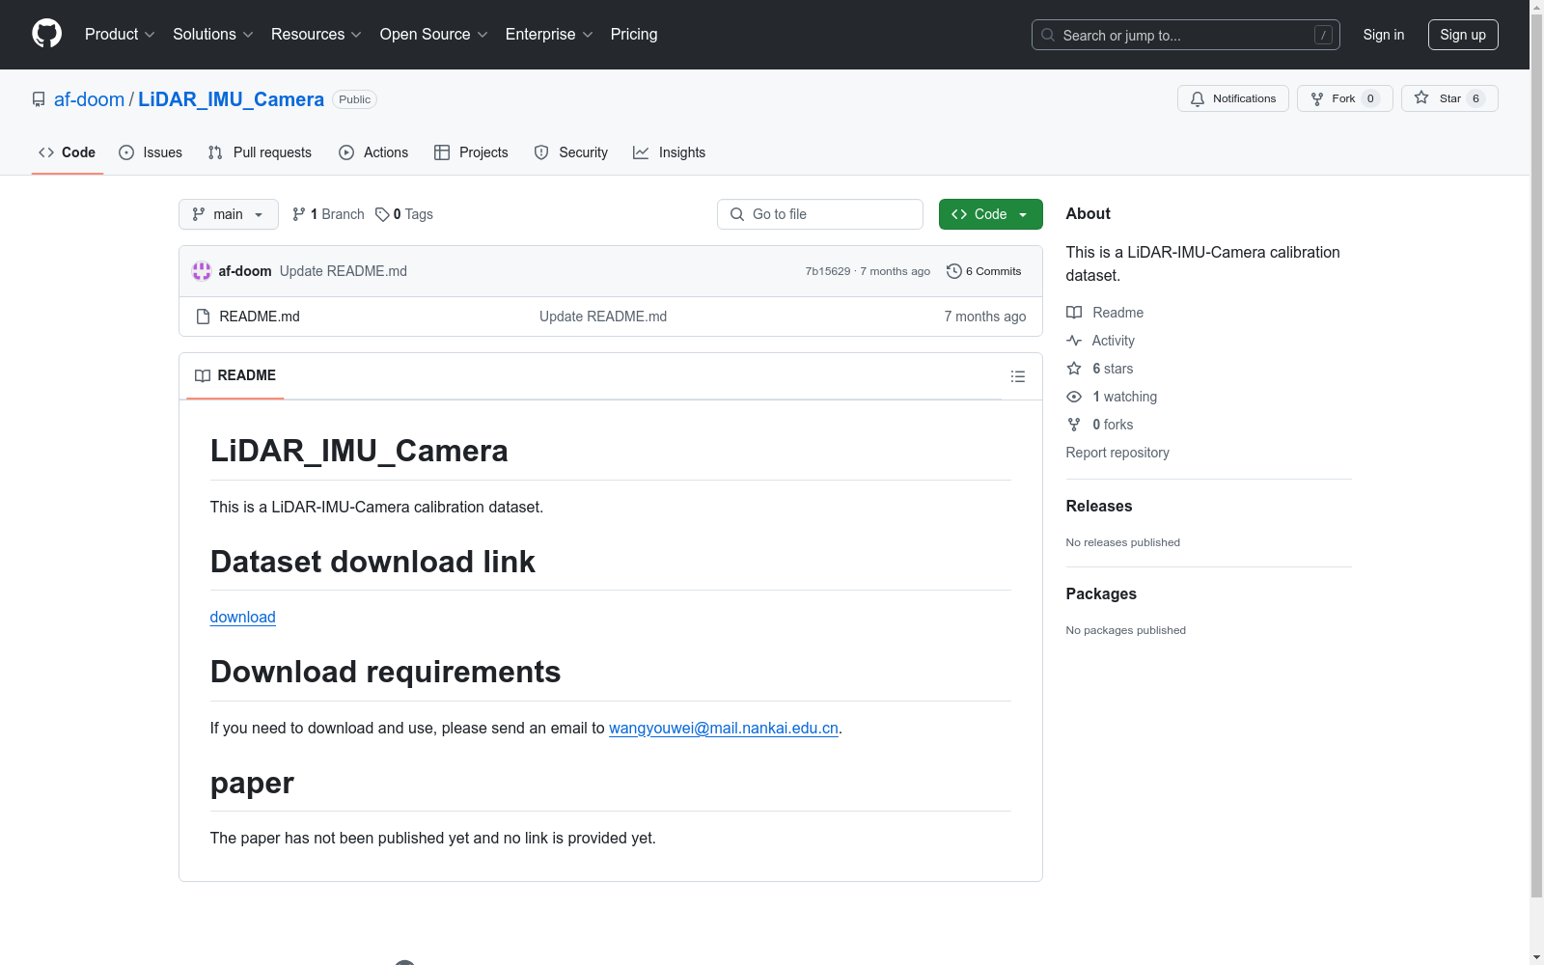Click the Search or jump to field
The image size is (1544, 965).
click(x=1186, y=35)
